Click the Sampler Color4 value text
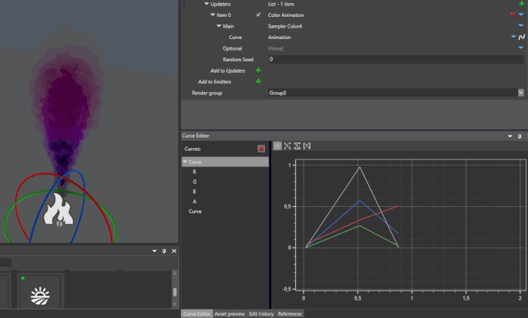The image size is (528, 318). [285, 26]
